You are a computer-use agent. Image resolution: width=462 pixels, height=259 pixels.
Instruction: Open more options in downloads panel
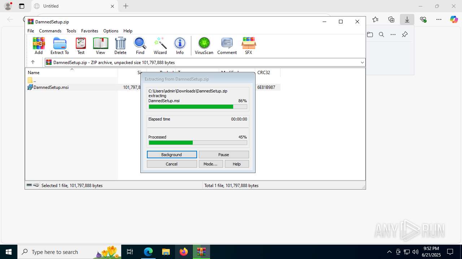pos(393,35)
